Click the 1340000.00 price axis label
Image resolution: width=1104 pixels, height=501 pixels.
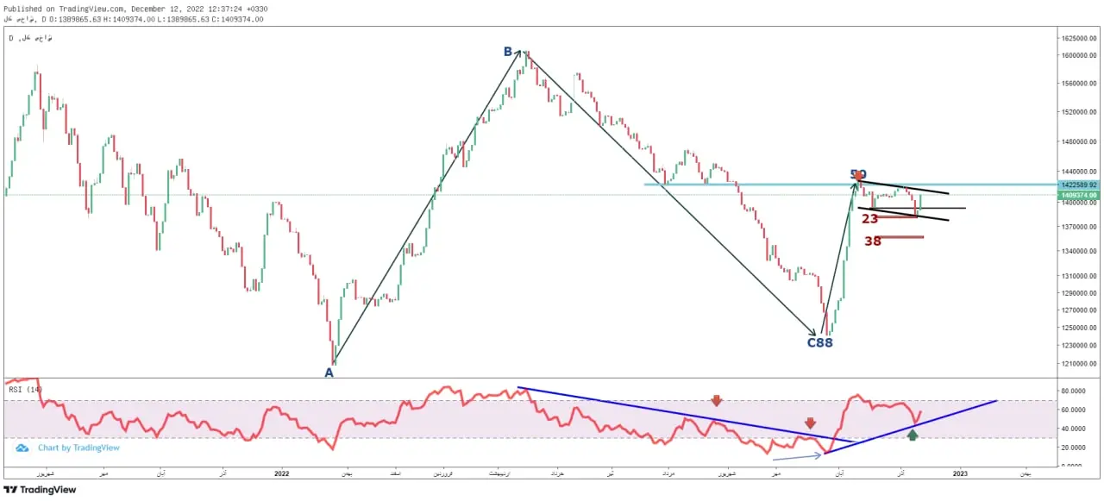tap(1081, 251)
